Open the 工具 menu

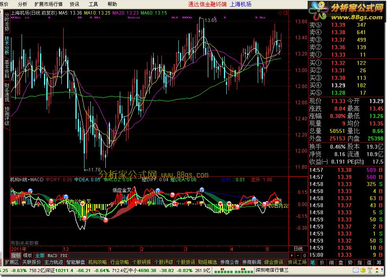tap(93, 4)
